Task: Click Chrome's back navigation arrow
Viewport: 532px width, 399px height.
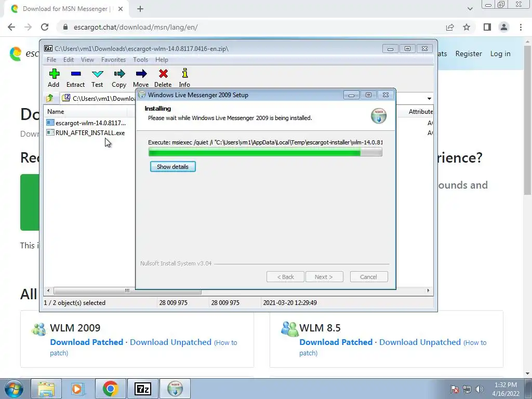Action: pyautogui.click(x=11, y=27)
